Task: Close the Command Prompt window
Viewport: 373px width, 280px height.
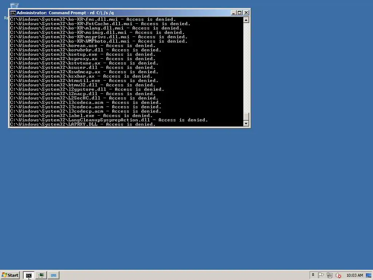Action: 246,13
